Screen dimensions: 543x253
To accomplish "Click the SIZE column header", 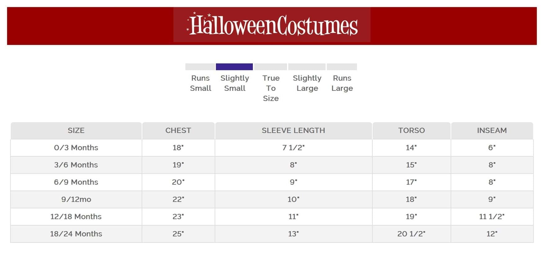I will (76, 131).
